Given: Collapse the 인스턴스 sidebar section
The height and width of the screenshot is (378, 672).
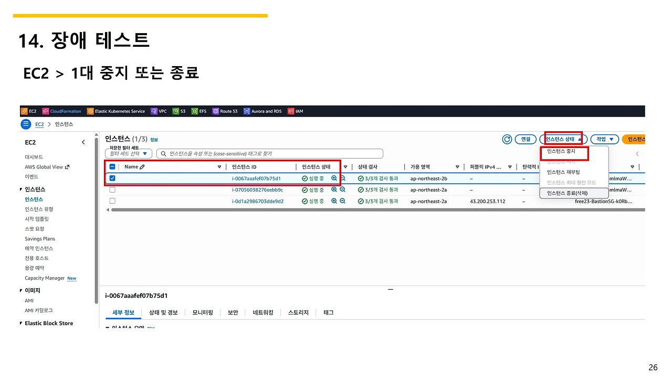Looking at the screenshot, I should (x=21, y=189).
